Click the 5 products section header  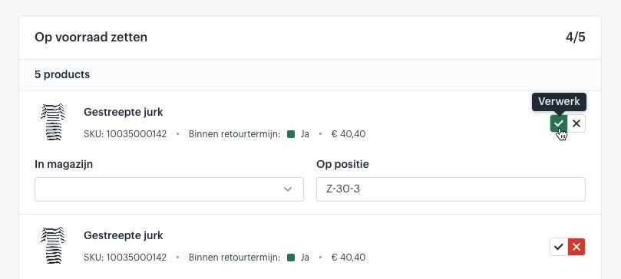[x=62, y=74]
